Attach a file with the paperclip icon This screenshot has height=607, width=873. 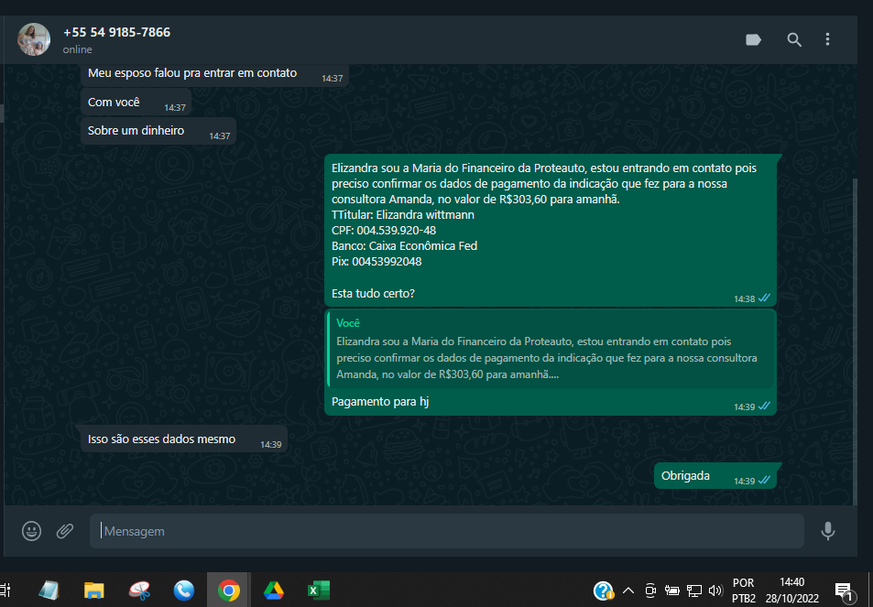click(x=65, y=531)
